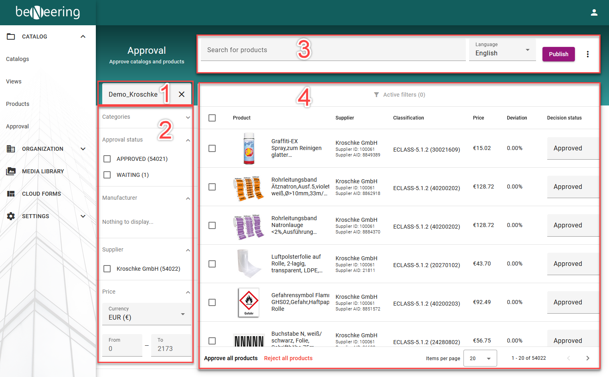The height and width of the screenshot is (377, 609).
Task: Check the Buchstabe N row checkbox
Action: click(212, 341)
